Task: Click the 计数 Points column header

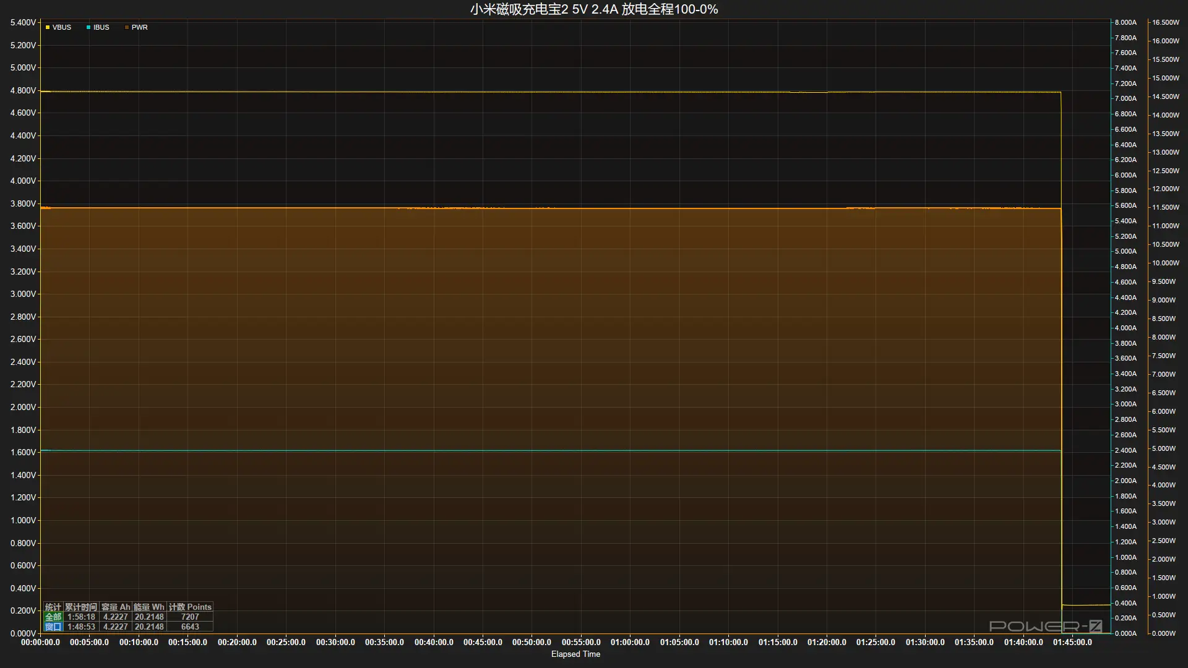Action: pyautogui.click(x=190, y=607)
